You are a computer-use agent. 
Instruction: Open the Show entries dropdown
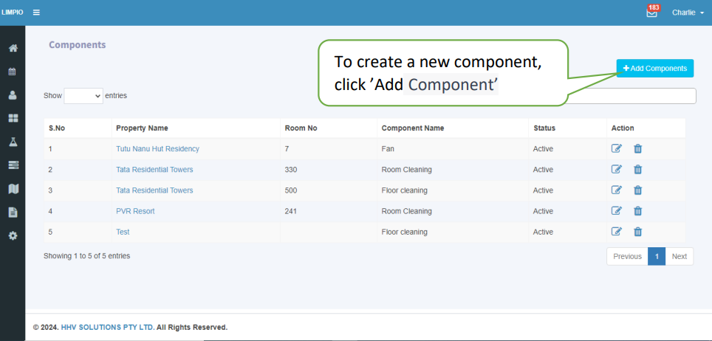pyautogui.click(x=83, y=96)
